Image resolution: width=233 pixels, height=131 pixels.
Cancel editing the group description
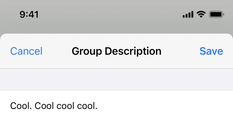click(x=26, y=51)
